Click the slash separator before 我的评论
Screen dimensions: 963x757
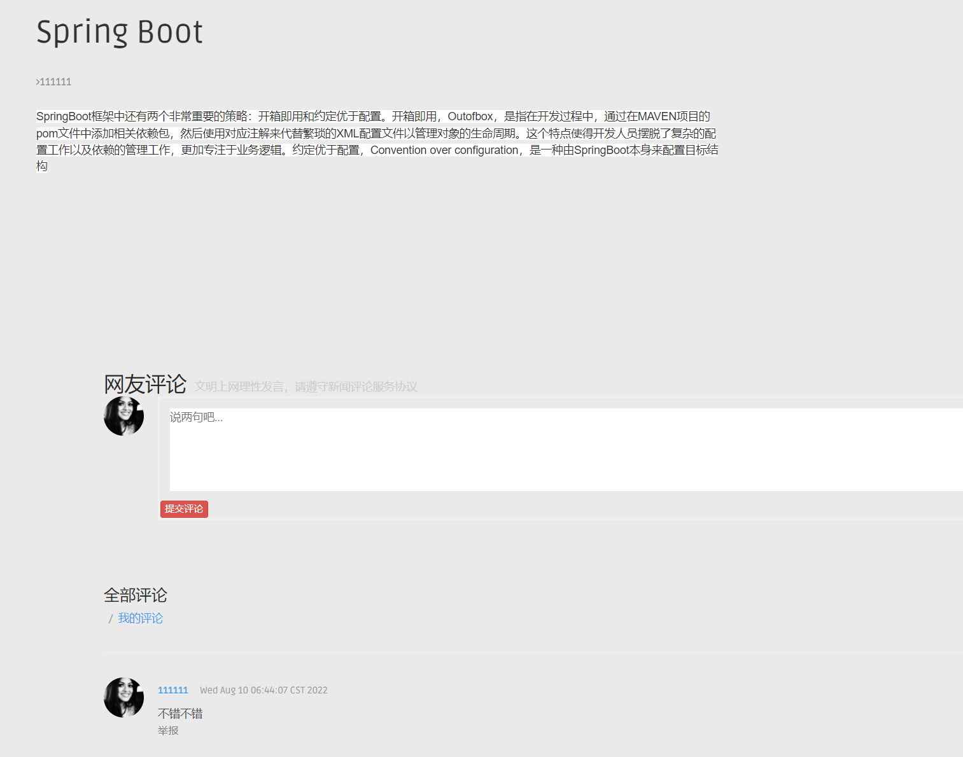[x=109, y=618]
